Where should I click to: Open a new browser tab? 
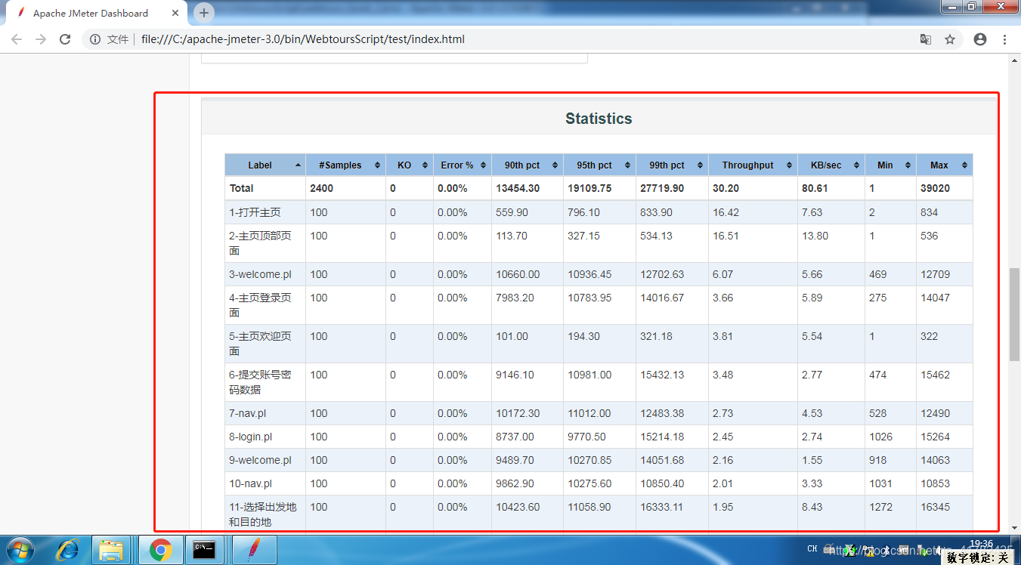pos(204,13)
